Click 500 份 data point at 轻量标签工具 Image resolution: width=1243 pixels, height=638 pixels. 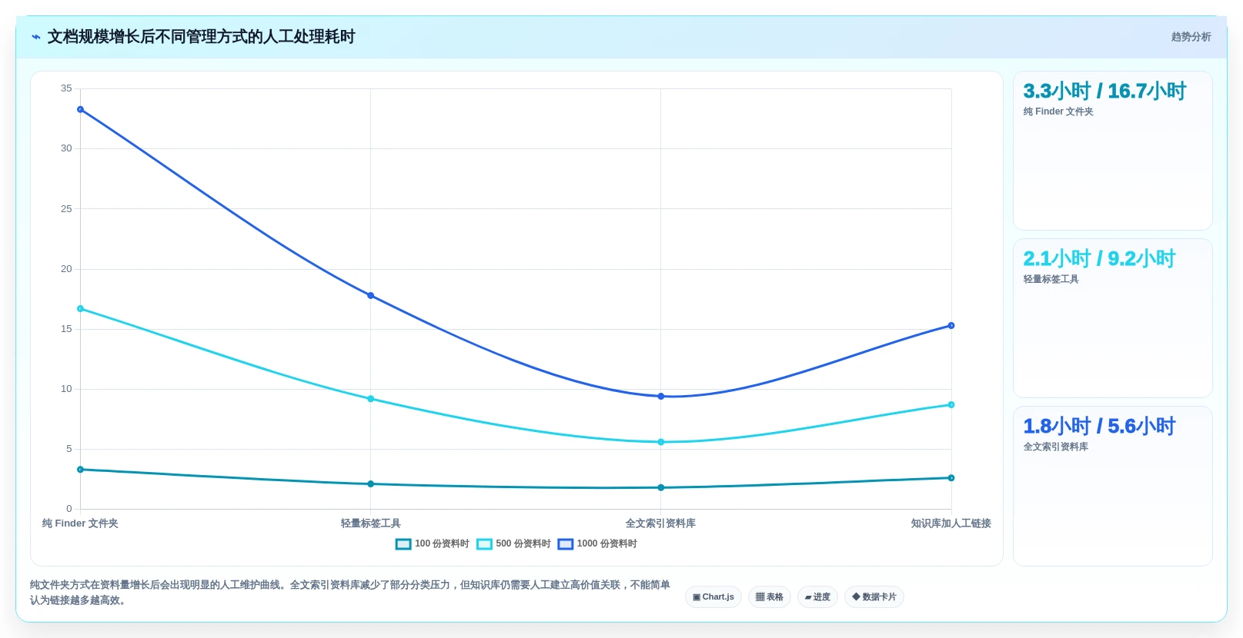pyautogui.click(x=370, y=399)
